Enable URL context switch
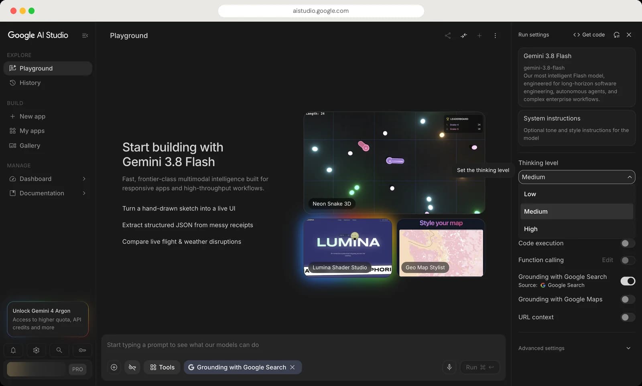Screen dimensions: 642x386 tap(628, 317)
